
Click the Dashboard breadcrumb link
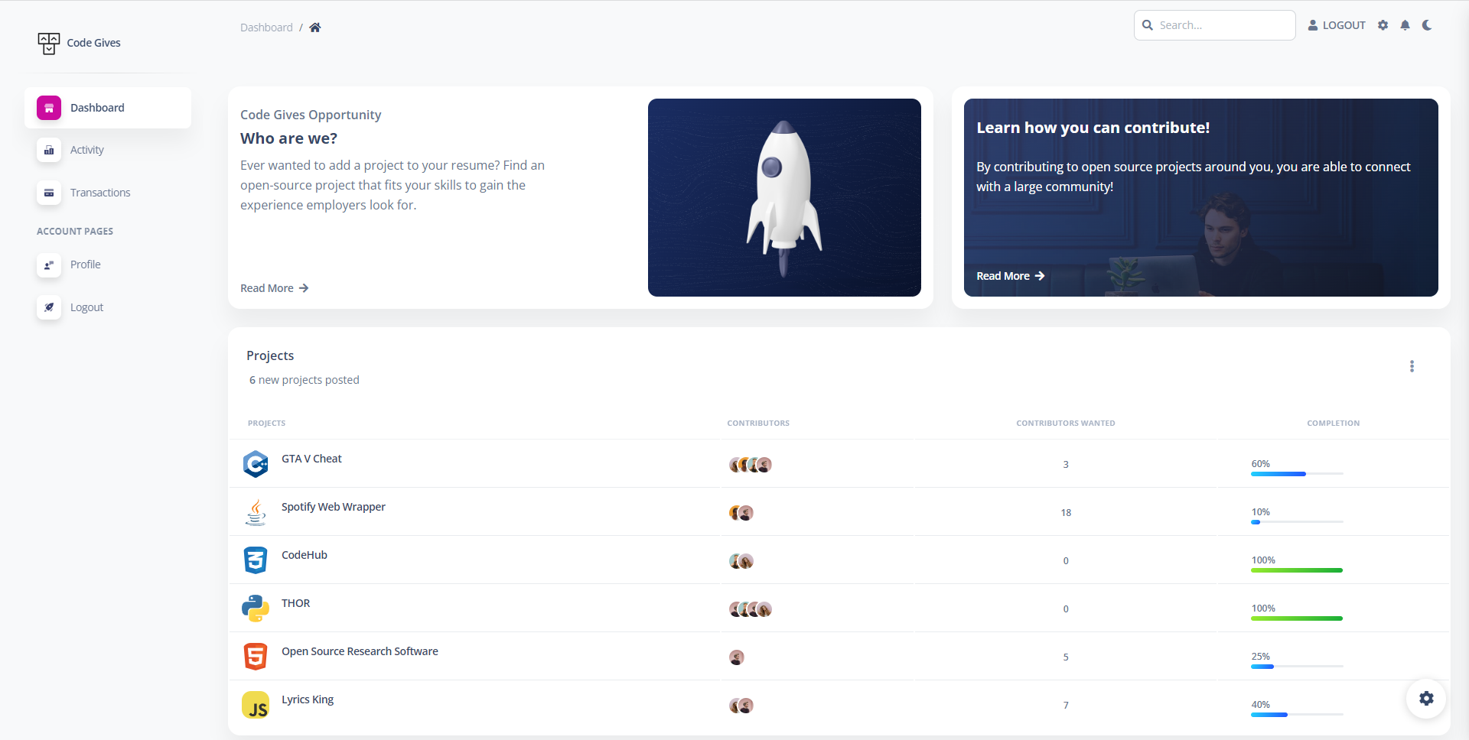(266, 28)
